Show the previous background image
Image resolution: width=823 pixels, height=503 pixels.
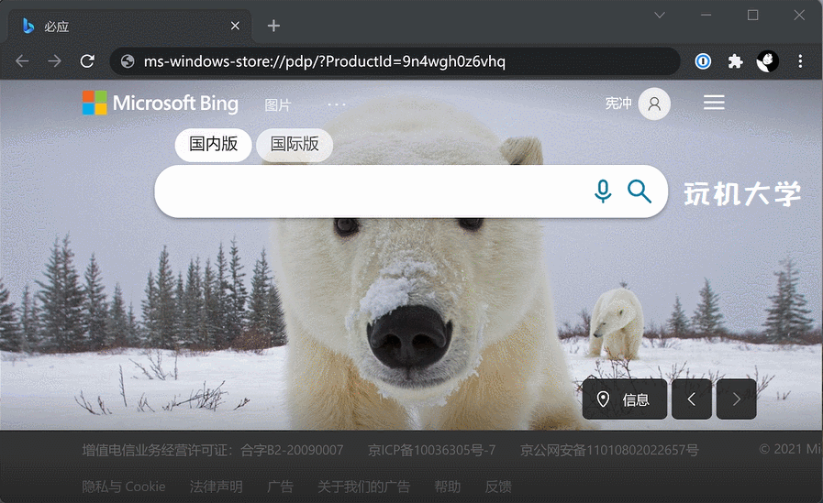pyautogui.click(x=692, y=399)
